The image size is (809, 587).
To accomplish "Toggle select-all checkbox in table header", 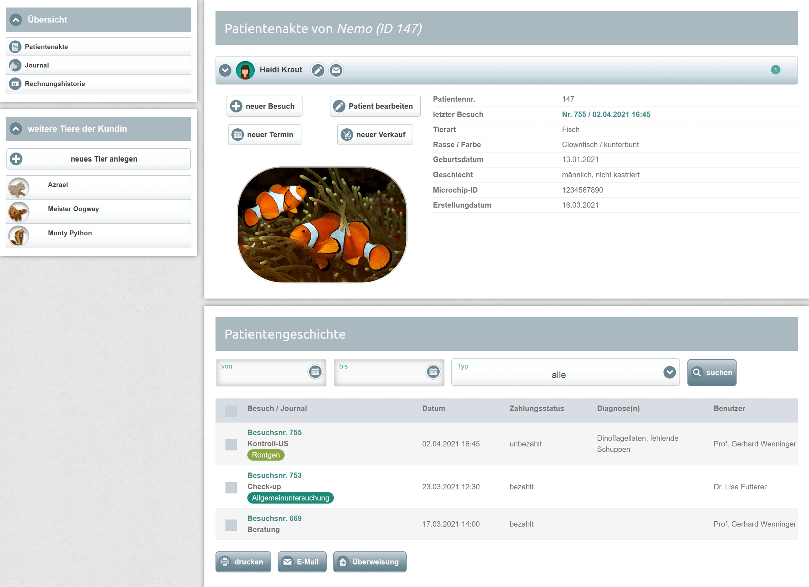I will pyautogui.click(x=231, y=411).
